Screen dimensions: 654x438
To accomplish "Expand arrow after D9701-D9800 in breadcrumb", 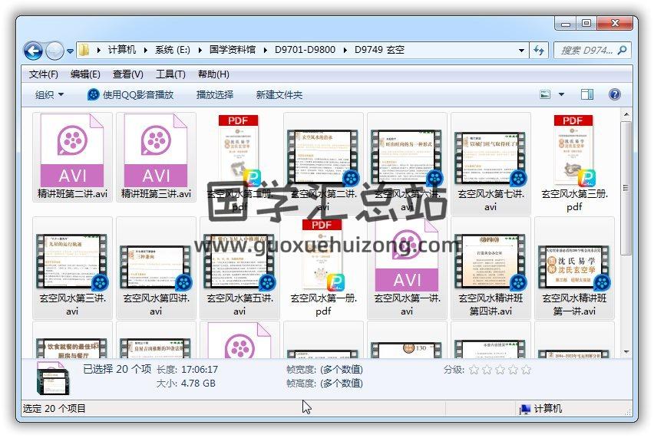I will click(345, 51).
